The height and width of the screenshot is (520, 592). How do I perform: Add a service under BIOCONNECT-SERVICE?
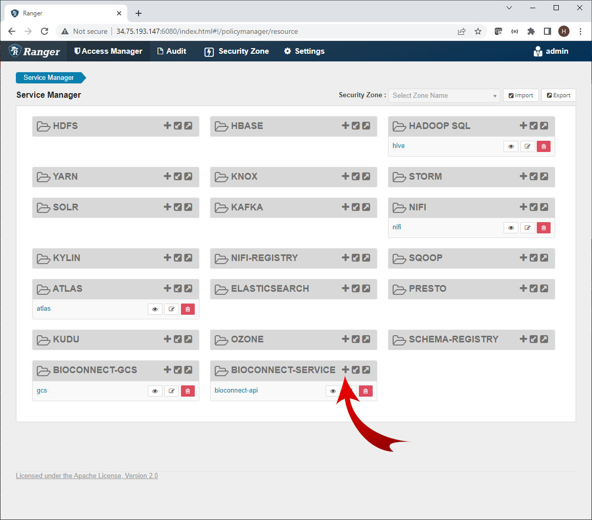point(345,370)
